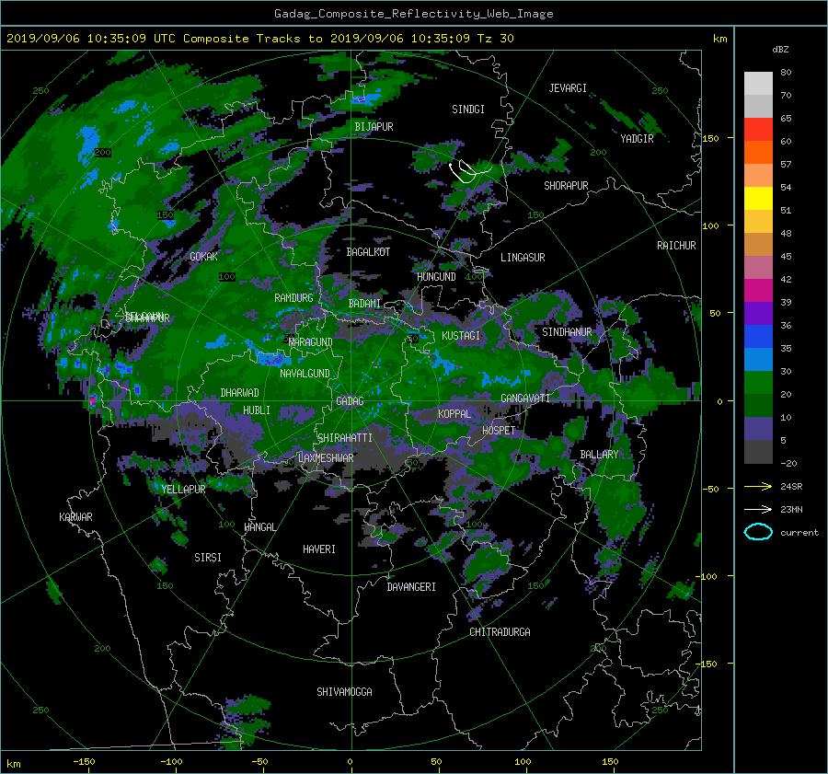Viewport: 828px width, 774px height.
Task: Click the HUBLI city label
Action: click(257, 410)
